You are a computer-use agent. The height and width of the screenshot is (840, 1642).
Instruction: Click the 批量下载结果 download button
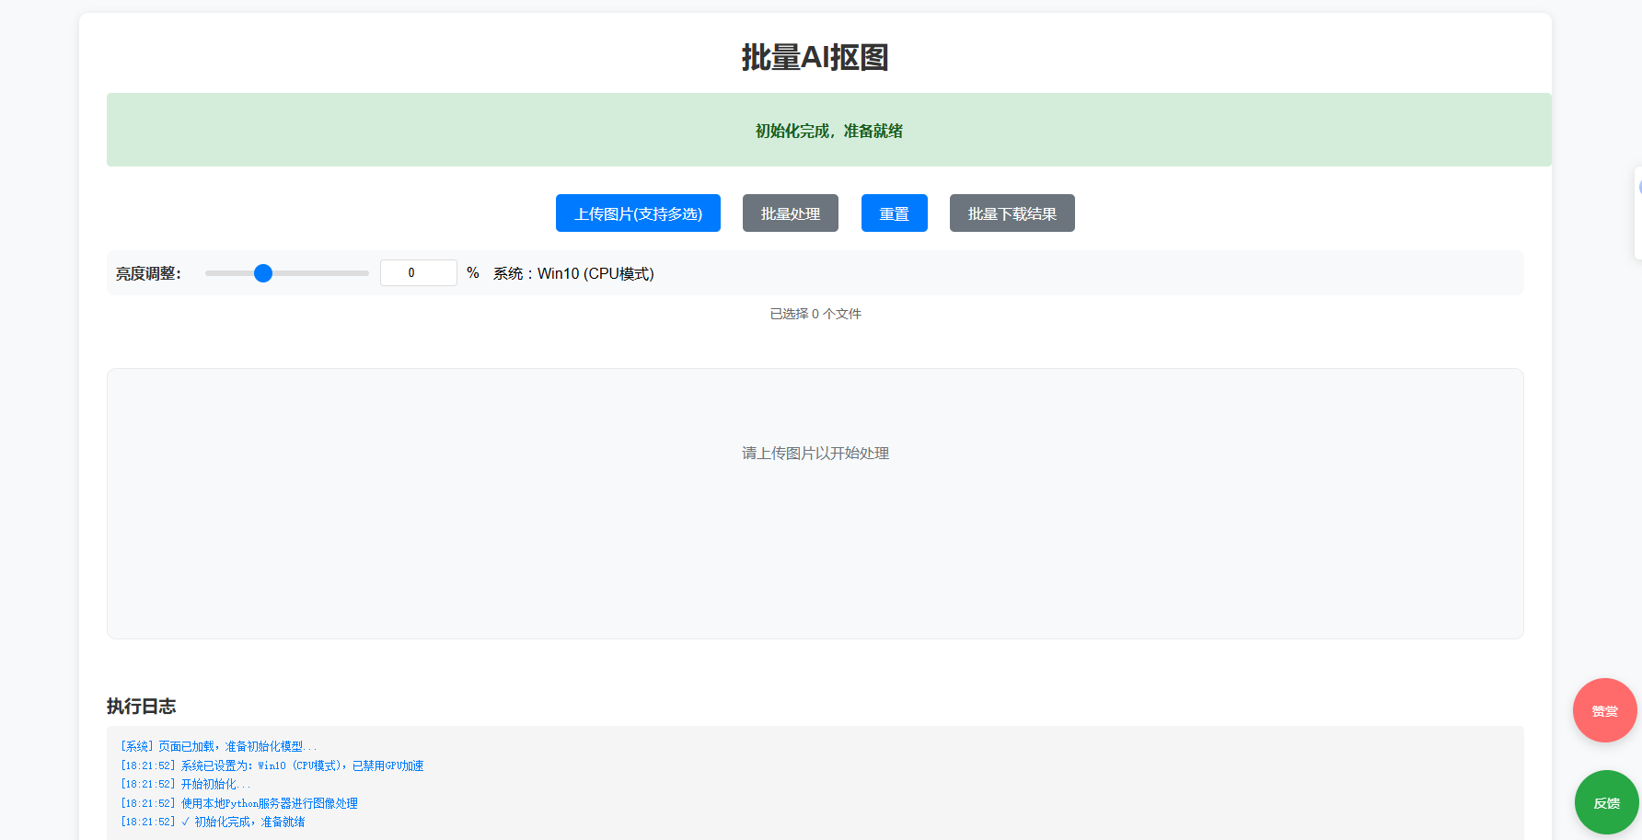(1012, 213)
